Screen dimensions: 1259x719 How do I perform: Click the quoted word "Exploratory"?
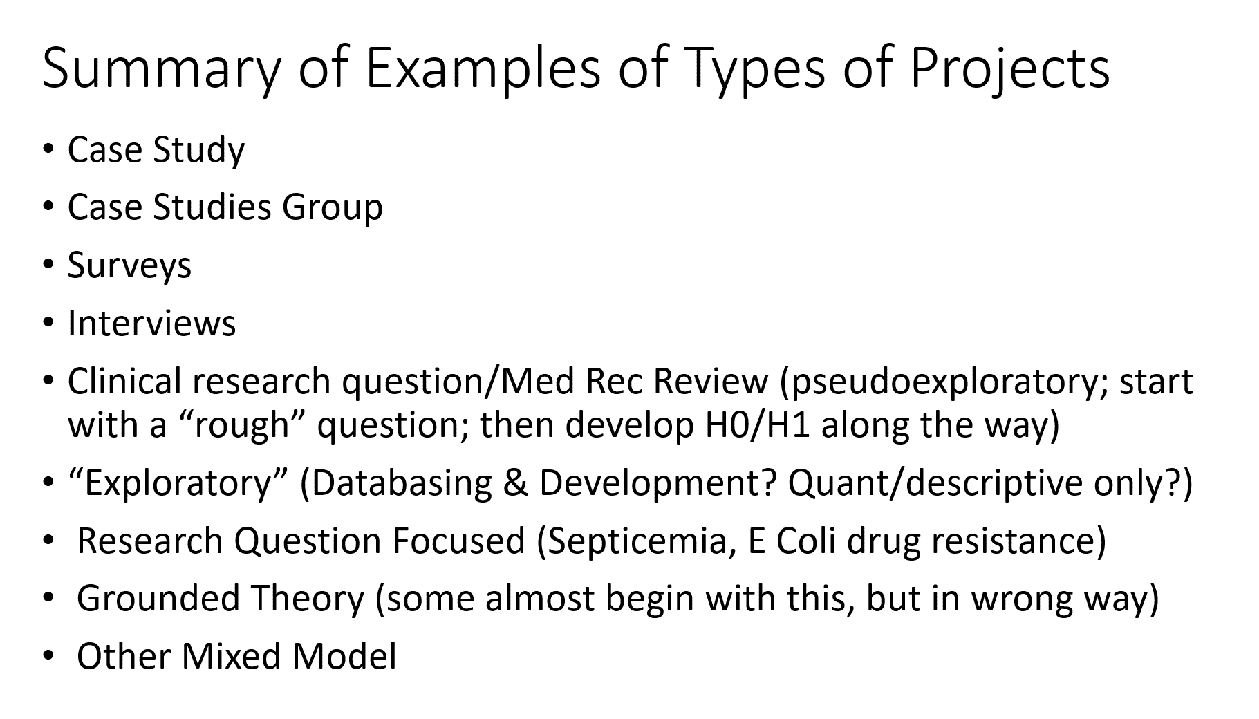tap(178, 483)
